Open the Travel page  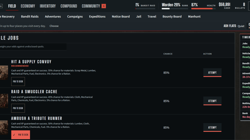click(x=152, y=16)
